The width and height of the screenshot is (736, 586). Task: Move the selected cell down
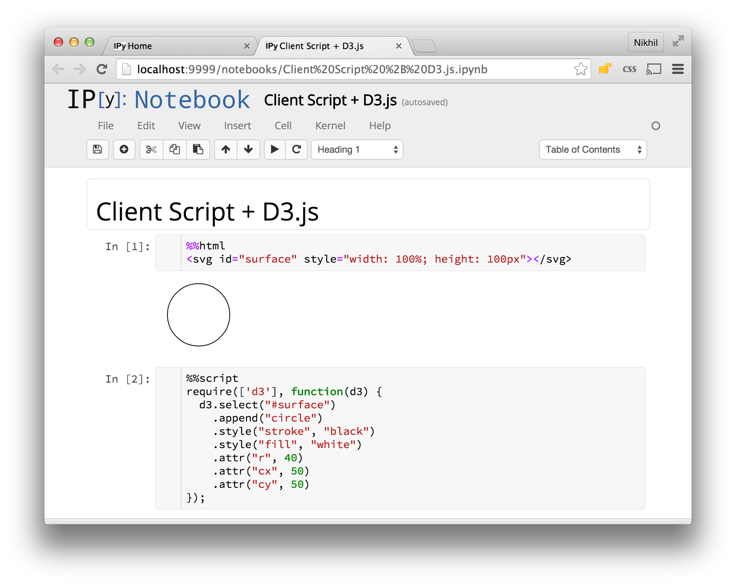248,150
